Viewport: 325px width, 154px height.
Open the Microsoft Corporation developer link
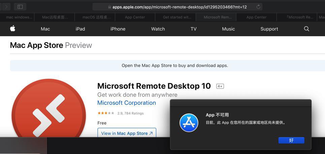[x=126, y=103]
